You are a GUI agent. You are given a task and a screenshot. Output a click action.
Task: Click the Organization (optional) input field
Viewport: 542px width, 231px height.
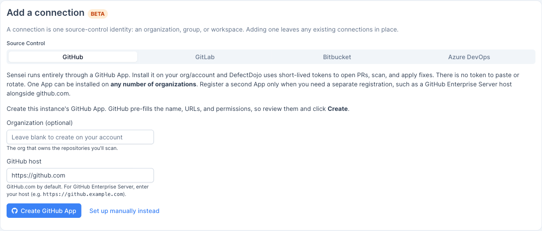[x=80, y=137]
